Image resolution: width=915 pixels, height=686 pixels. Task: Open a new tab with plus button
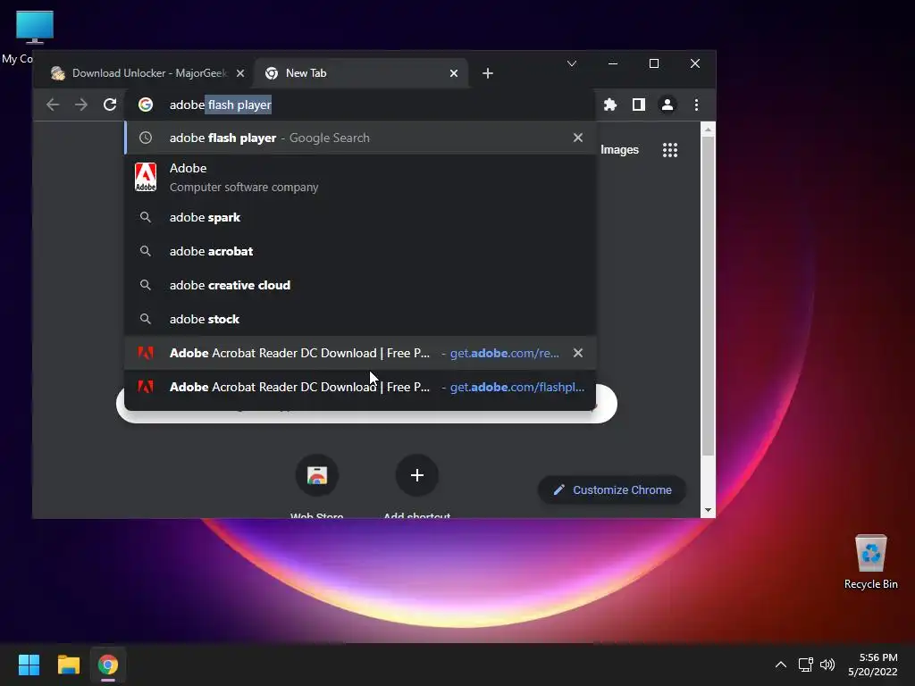(488, 73)
